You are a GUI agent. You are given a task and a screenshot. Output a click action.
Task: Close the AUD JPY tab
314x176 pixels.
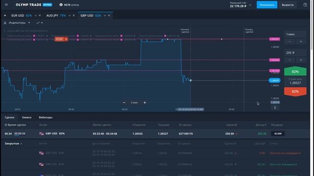pos(74,15)
